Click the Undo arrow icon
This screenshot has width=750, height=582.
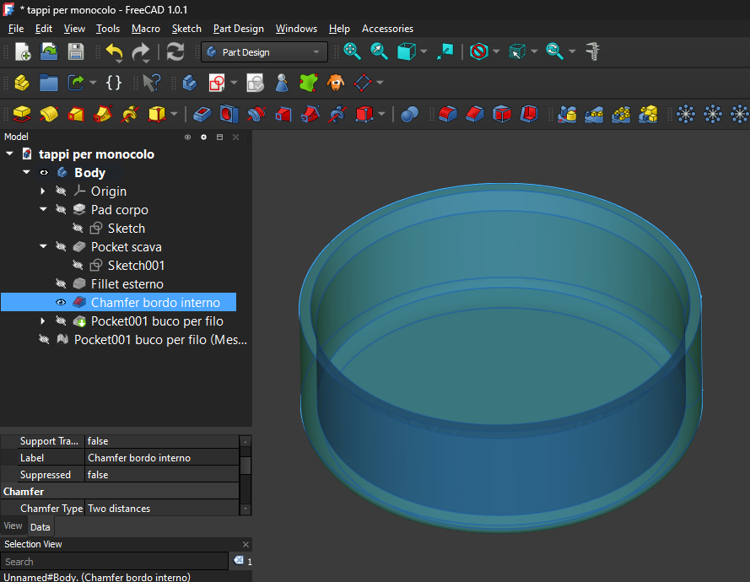(114, 51)
